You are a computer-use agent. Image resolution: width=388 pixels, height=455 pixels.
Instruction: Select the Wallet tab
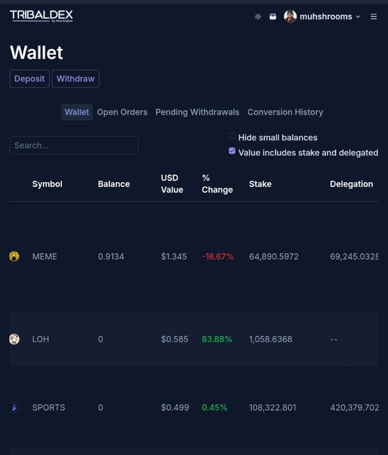pos(77,112)
